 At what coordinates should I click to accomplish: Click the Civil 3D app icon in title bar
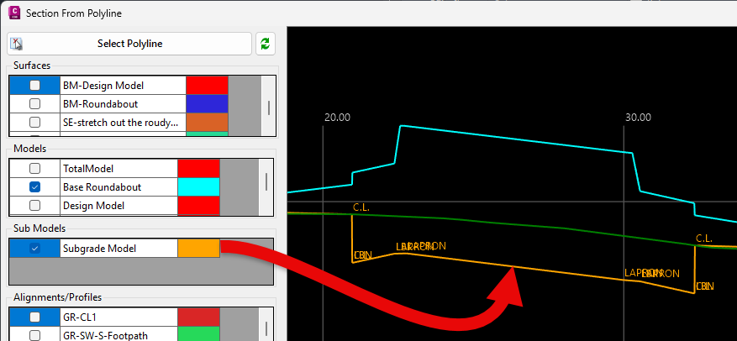[14, 13]
